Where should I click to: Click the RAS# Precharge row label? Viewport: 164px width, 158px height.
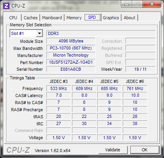point(27,110)
